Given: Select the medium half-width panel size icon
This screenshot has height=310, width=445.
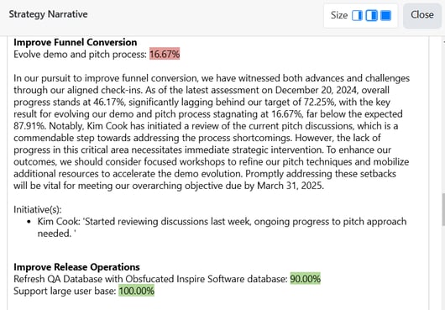Looking at the screenshot, I should click(x=371, y=15).
